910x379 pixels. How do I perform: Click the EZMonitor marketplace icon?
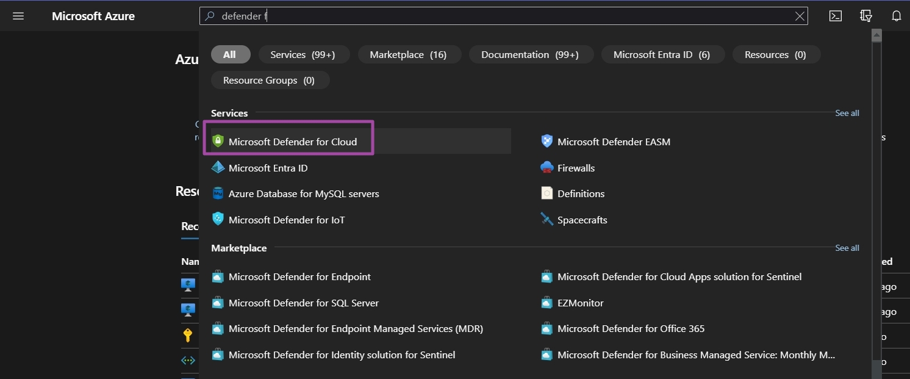pos(547,303)
